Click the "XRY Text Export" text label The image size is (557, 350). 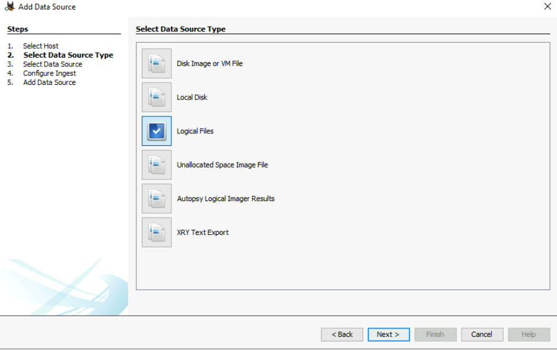tap(202, 233)
